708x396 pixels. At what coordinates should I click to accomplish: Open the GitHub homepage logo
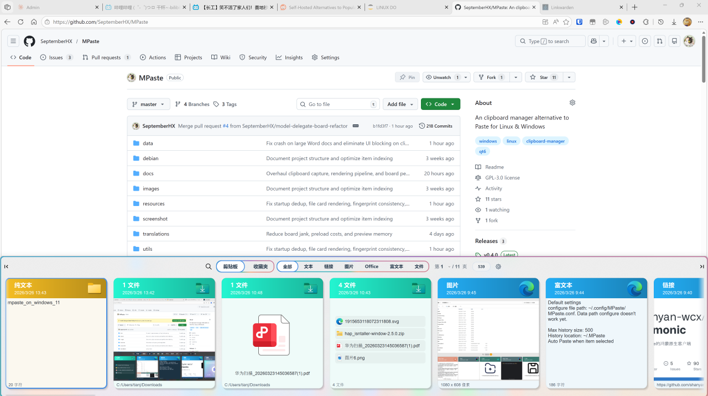tap(29, 41)
